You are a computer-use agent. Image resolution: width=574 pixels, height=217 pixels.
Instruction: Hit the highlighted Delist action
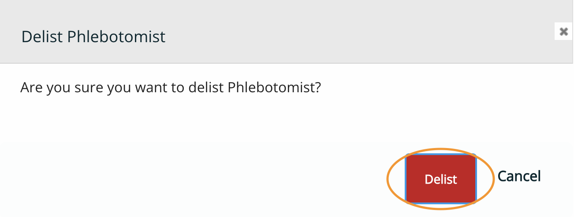(x=440, y=179)
